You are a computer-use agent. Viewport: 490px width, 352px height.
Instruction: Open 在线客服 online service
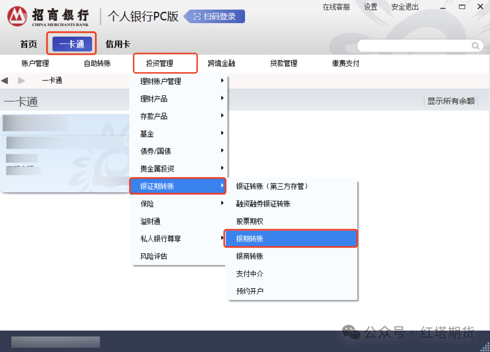click(336, 7)
